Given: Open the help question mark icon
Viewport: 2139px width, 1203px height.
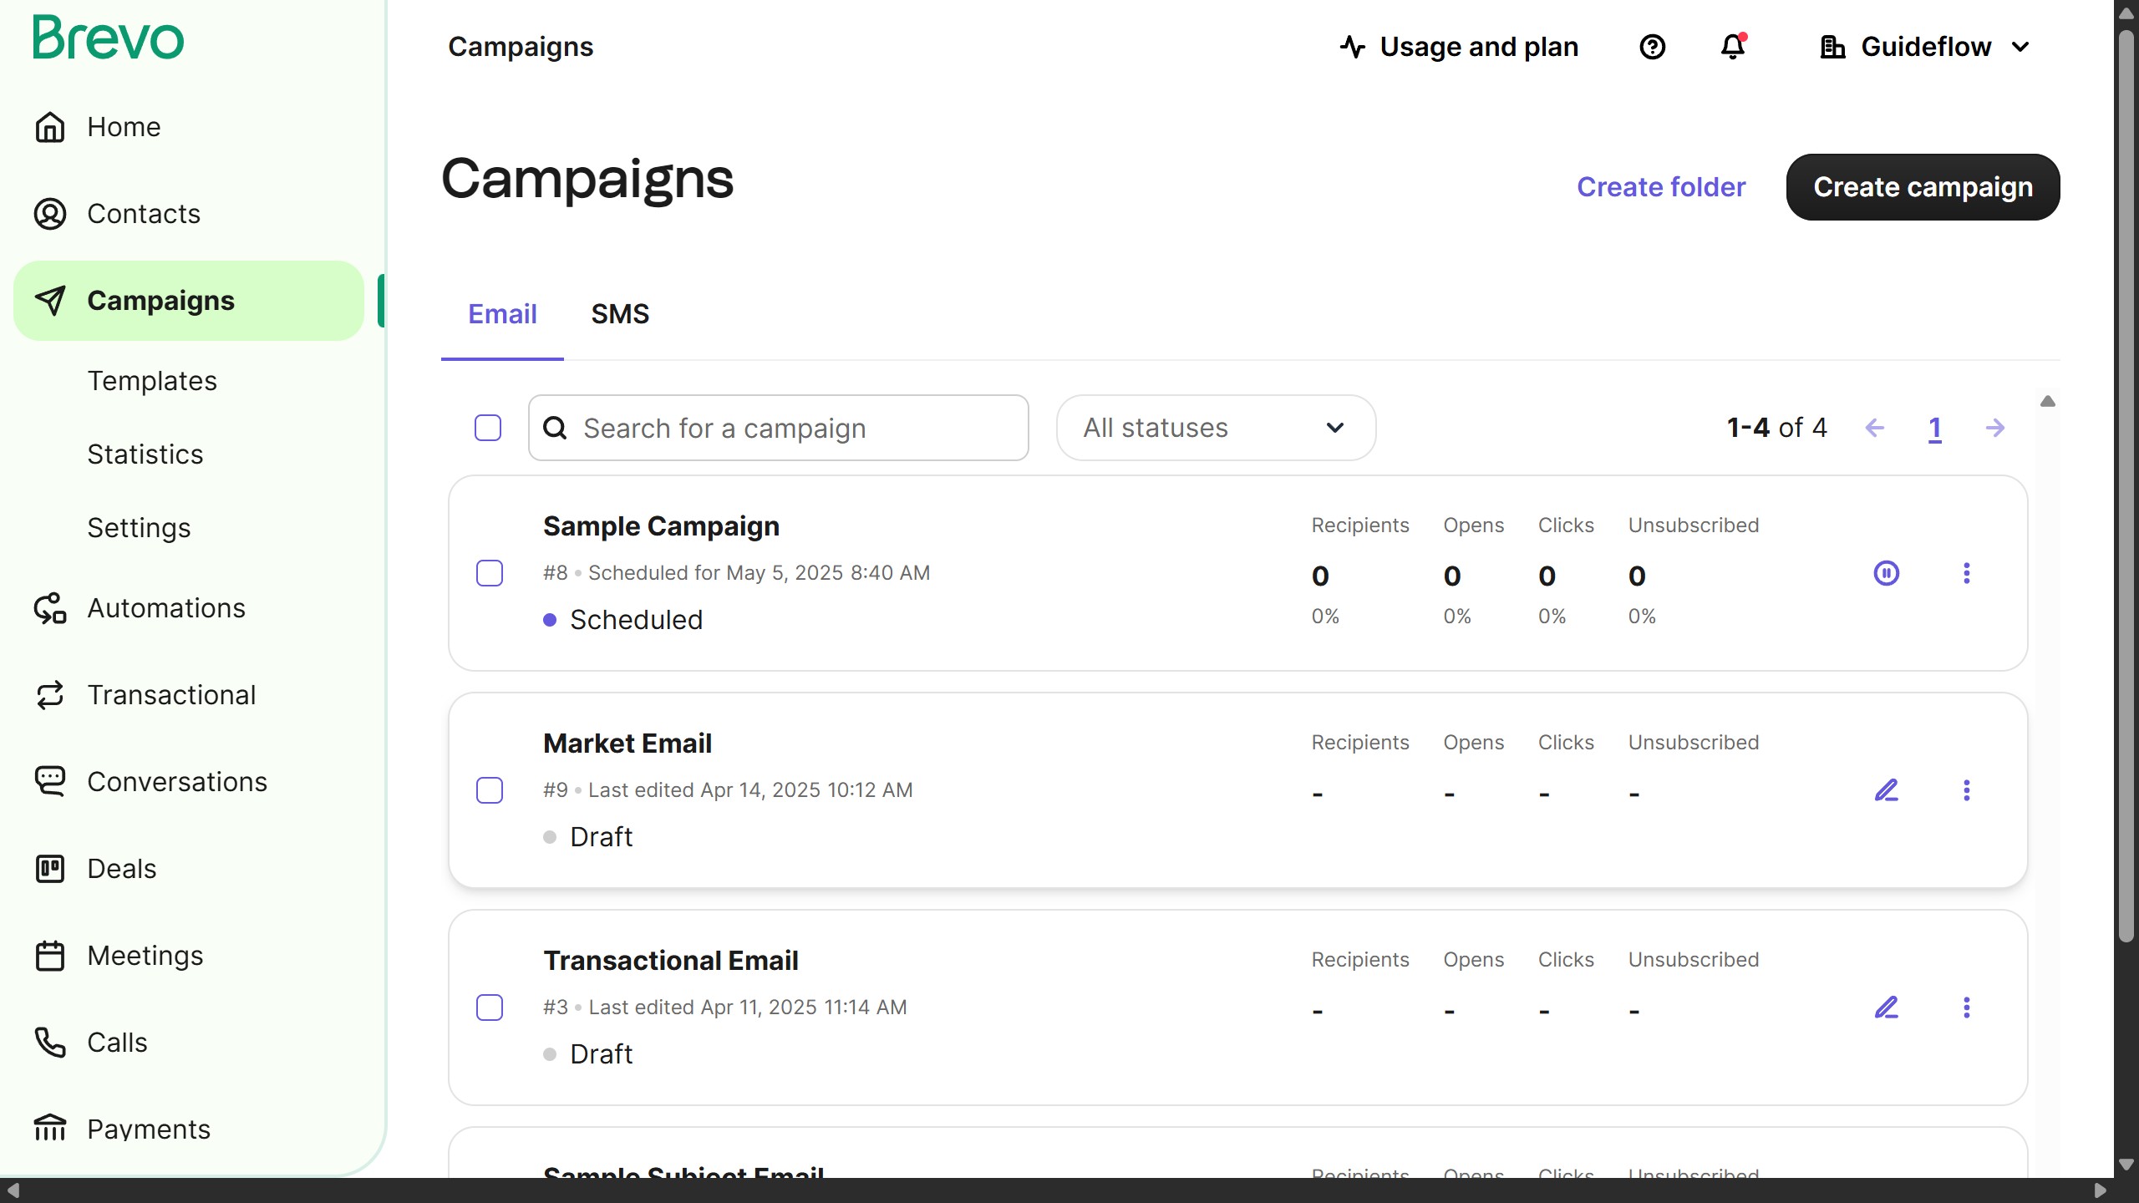Looking at the screenshot, I should [1652, 47].
